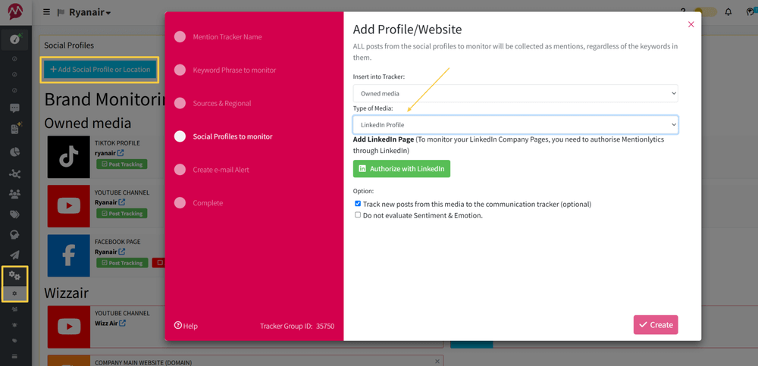Click the question mark help icon in header
Image resolution: width=758 pixels, height=366 pixels.
pos(683,11)
